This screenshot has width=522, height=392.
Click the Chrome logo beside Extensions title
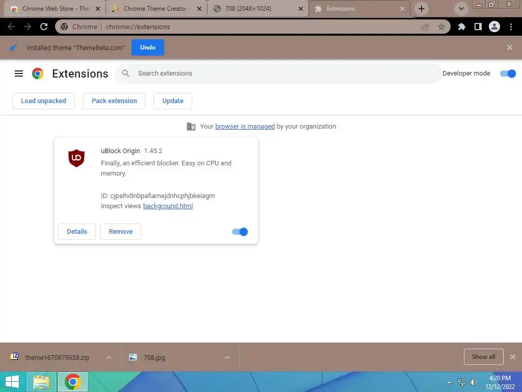click(38, 73)
